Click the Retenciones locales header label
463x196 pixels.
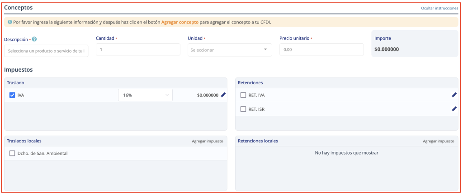coord(258,141)
